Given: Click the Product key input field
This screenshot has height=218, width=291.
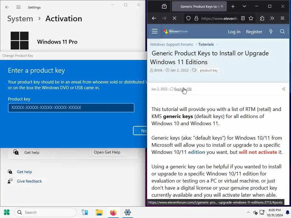Looking at the screenshot, I should coord(71,108).
